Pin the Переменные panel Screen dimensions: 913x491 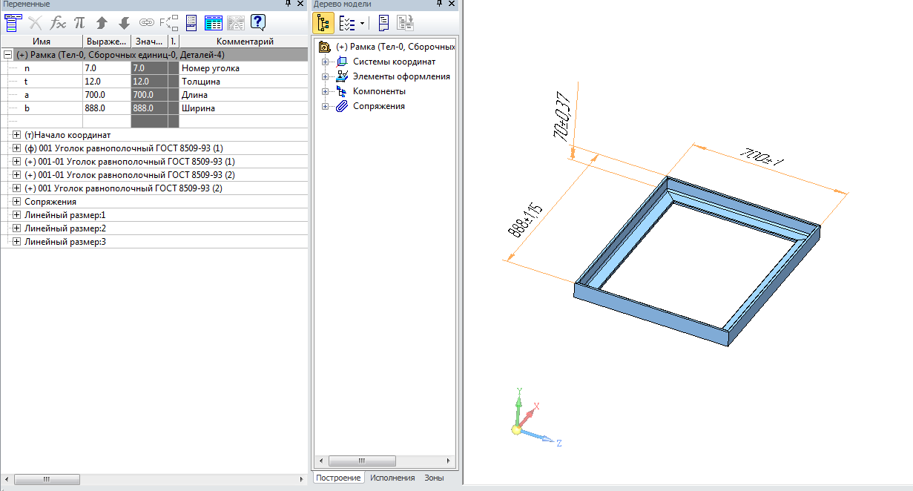click(289, 4)
